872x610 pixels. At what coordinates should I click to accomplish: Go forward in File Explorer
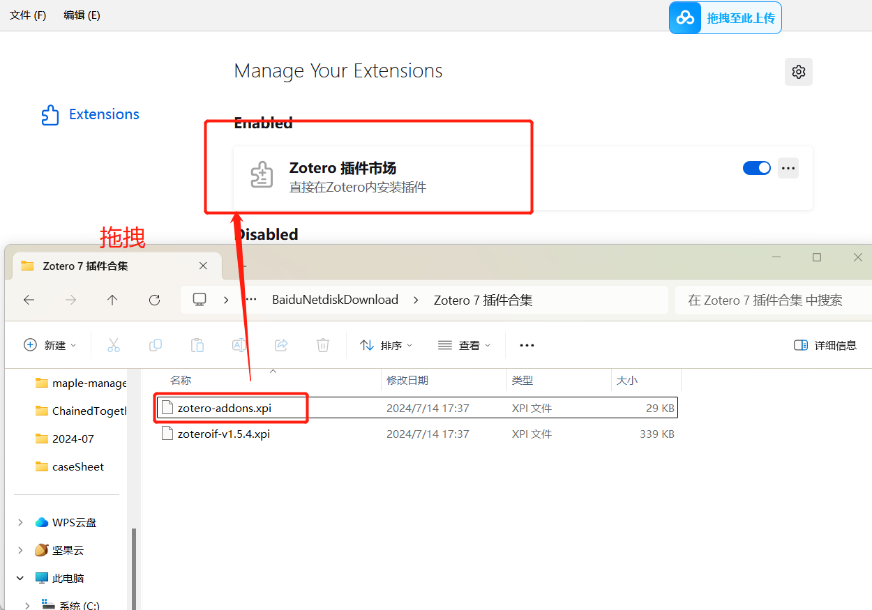[70, 300]
